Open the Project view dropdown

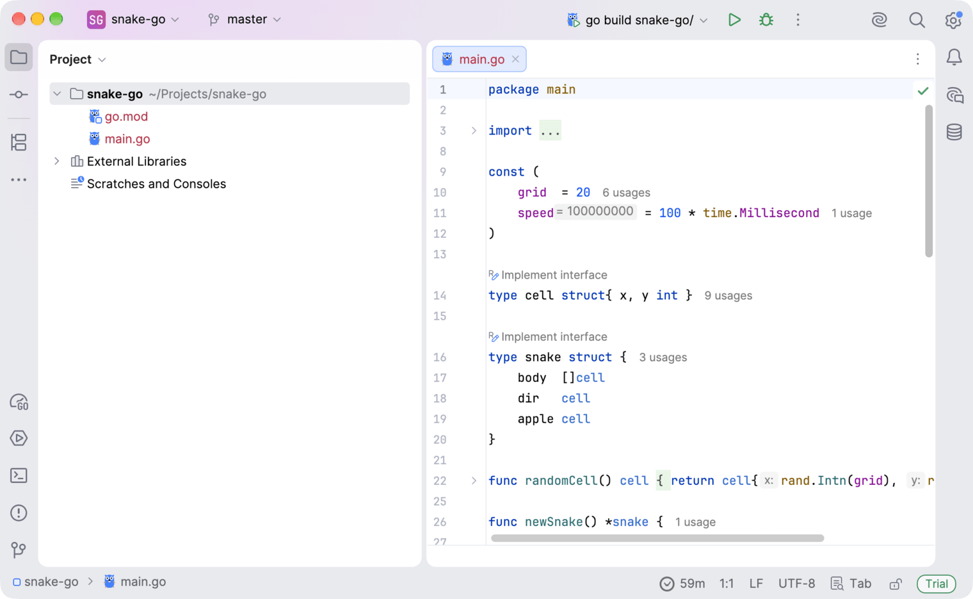pos(77,60)
